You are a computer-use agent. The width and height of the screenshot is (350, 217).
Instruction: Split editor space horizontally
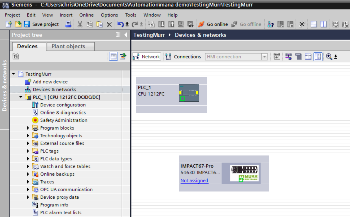click(314, 24)
